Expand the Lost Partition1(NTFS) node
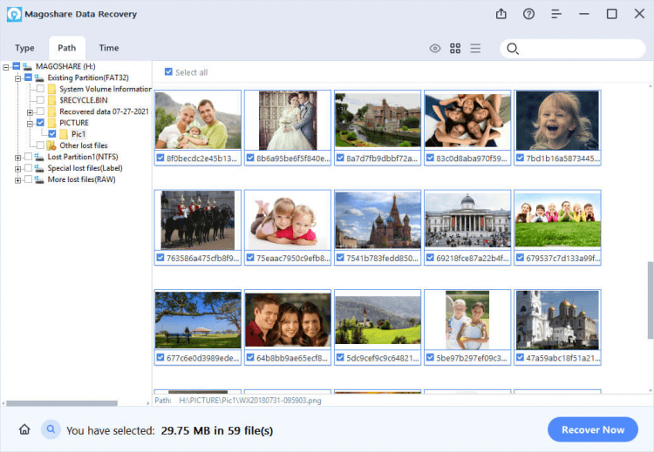654x452 pixels. coord(17,157)
